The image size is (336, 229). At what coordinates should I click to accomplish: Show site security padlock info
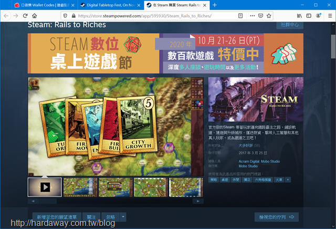coord(73,16)
